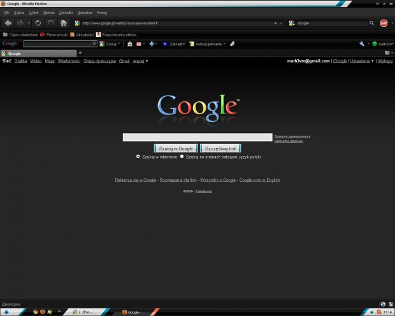Image resolution: width=395 pixels, height=316 pixels.
Task: Go back with the Back arrow button
Action: pos(8,23)
